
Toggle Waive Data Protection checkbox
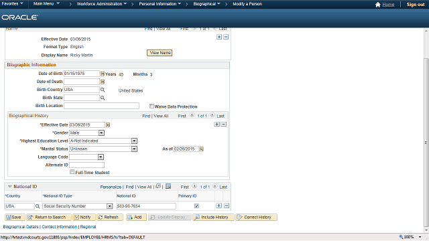point(151,106)
